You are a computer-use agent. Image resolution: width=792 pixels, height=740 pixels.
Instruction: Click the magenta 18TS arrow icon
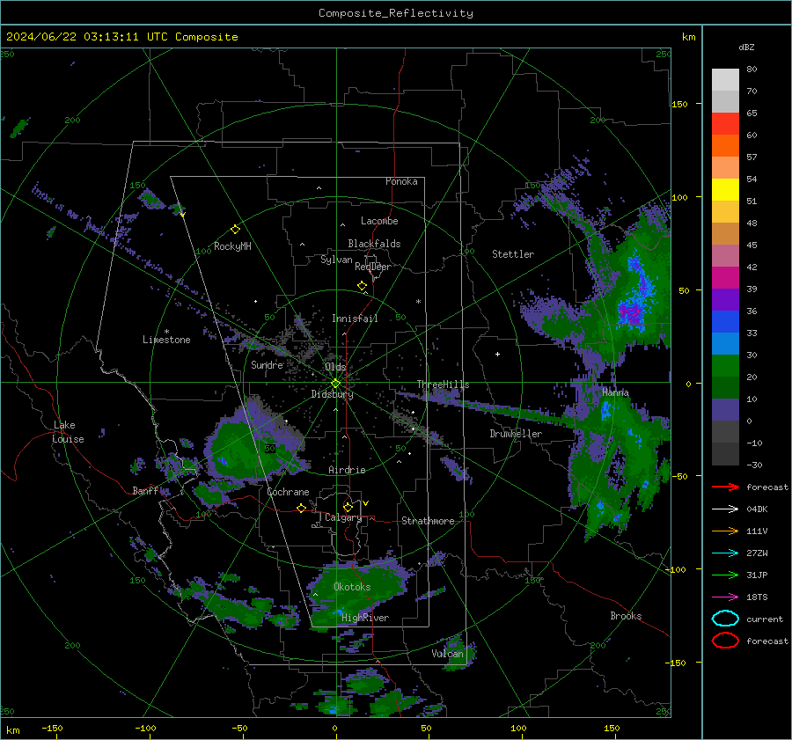pos(725,597)
